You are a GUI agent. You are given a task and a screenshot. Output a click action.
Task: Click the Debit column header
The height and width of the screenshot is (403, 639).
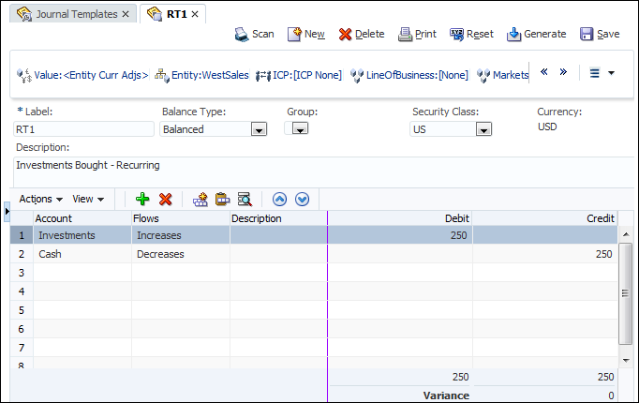[400, 218]
